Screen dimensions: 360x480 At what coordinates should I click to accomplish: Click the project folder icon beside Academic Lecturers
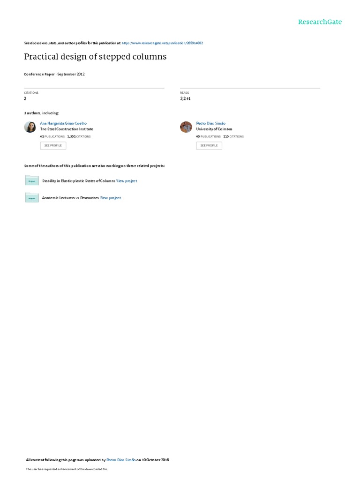(x=32, y=197)
